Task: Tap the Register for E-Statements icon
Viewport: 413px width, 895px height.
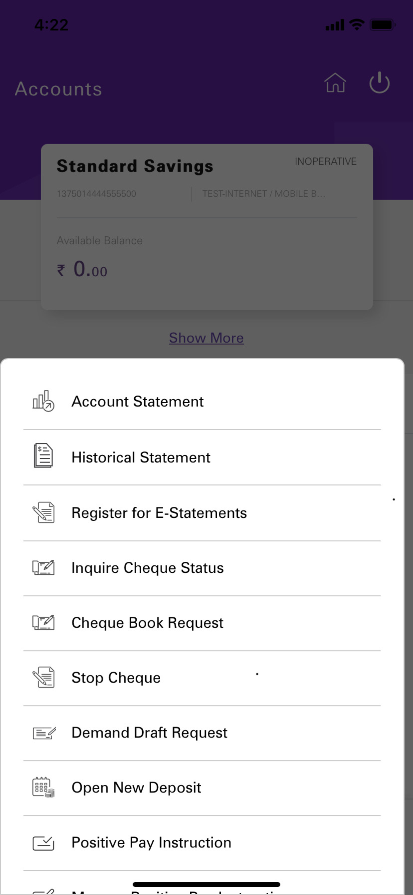Action: click(x=43, y=512)
